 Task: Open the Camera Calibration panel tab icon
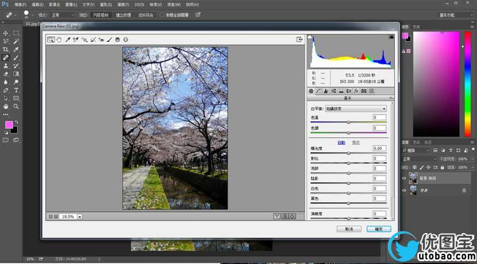point(364,91)
